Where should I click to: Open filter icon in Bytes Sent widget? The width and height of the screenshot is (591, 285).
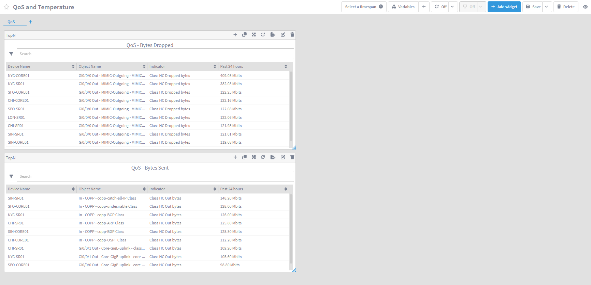[x=11, y=176]
